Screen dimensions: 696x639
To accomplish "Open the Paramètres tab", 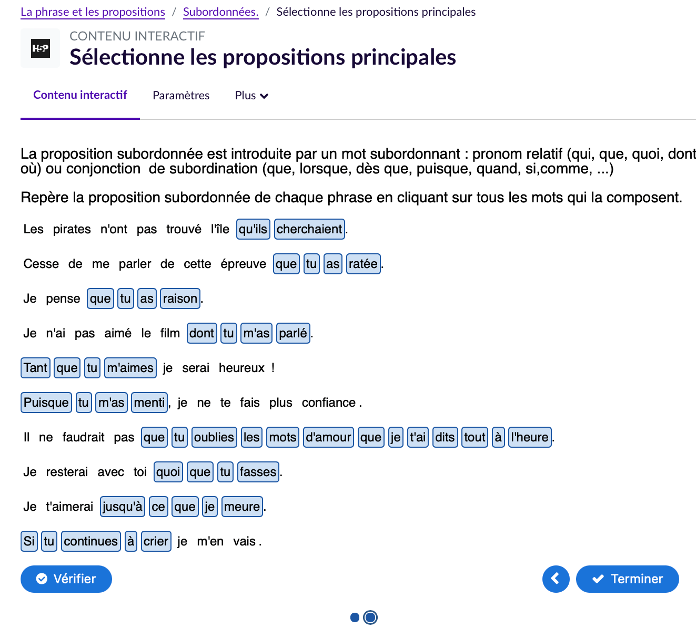I will 181,96.
